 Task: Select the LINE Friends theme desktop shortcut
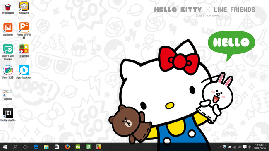(24, 50)
